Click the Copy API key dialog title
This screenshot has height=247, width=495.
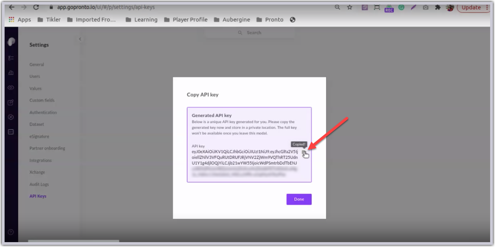tap(203, 95)
